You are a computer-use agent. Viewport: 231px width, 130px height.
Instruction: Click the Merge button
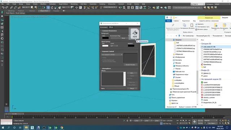pyautogui.click(x=132, y=88)
